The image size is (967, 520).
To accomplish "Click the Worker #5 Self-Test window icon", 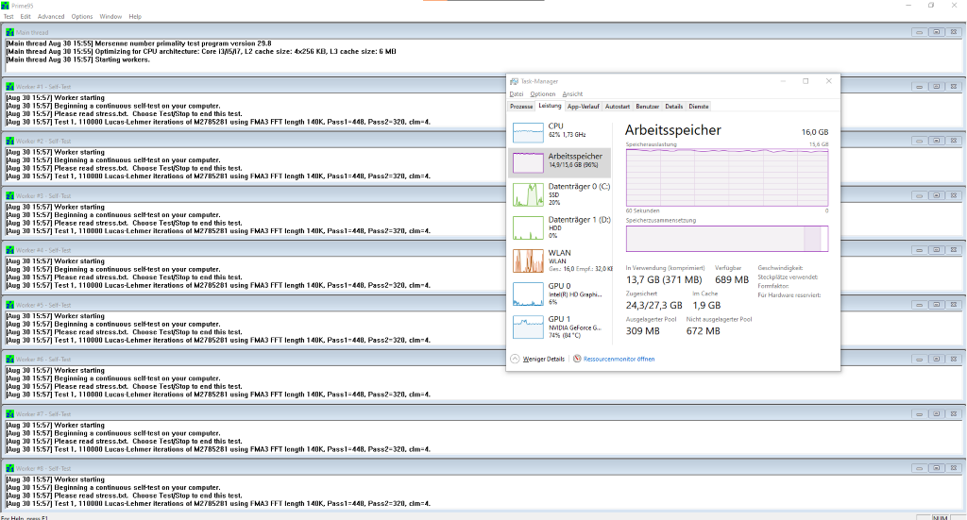I will click(x=9, y=305).
